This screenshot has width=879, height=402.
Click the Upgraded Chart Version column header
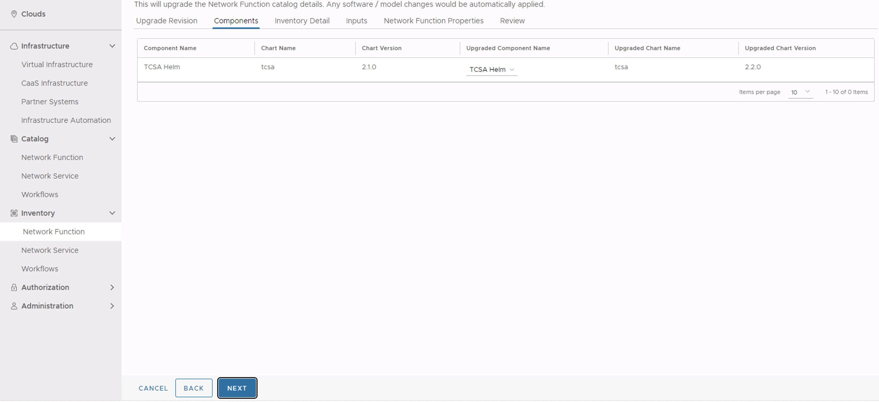pos(781,48)
